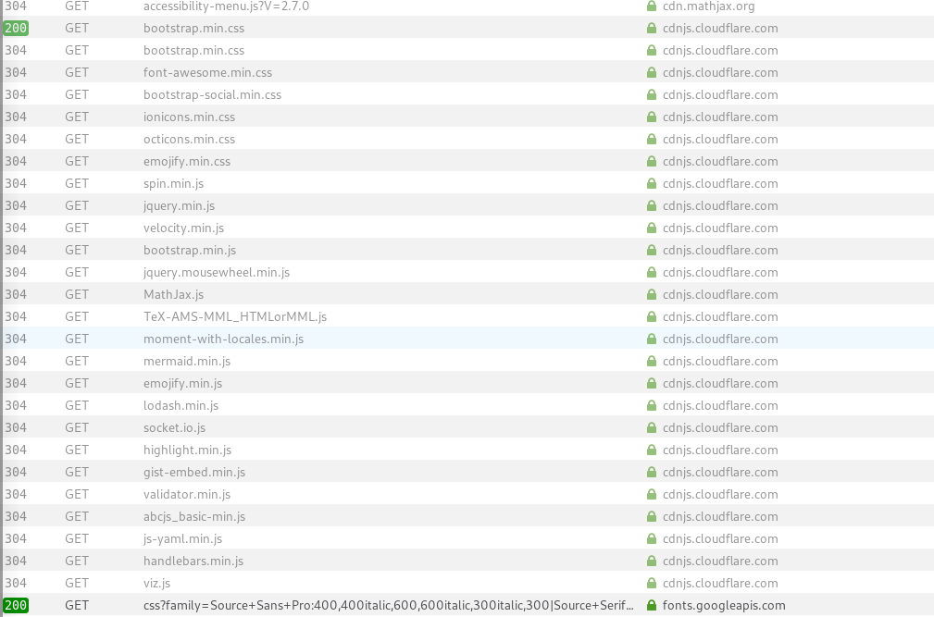
Task: Select the TeX-AMS-MML_HTMLorMML.js request row
Action: click(x=235, y=316)
